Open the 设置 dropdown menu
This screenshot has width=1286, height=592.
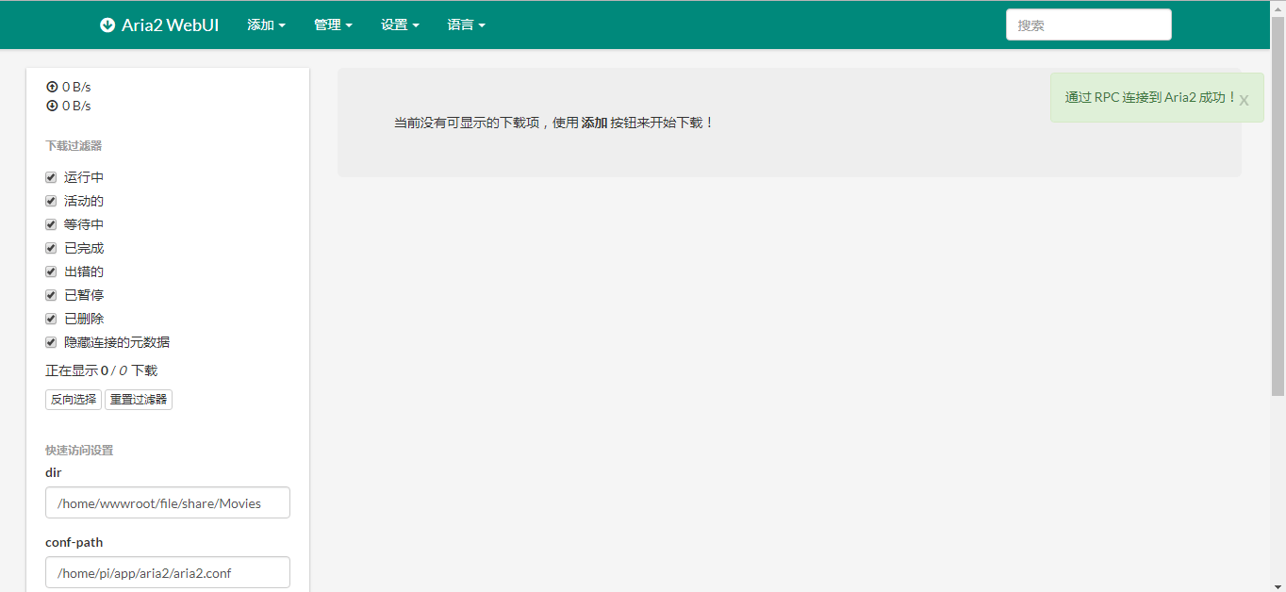click(x=400, y=25)
